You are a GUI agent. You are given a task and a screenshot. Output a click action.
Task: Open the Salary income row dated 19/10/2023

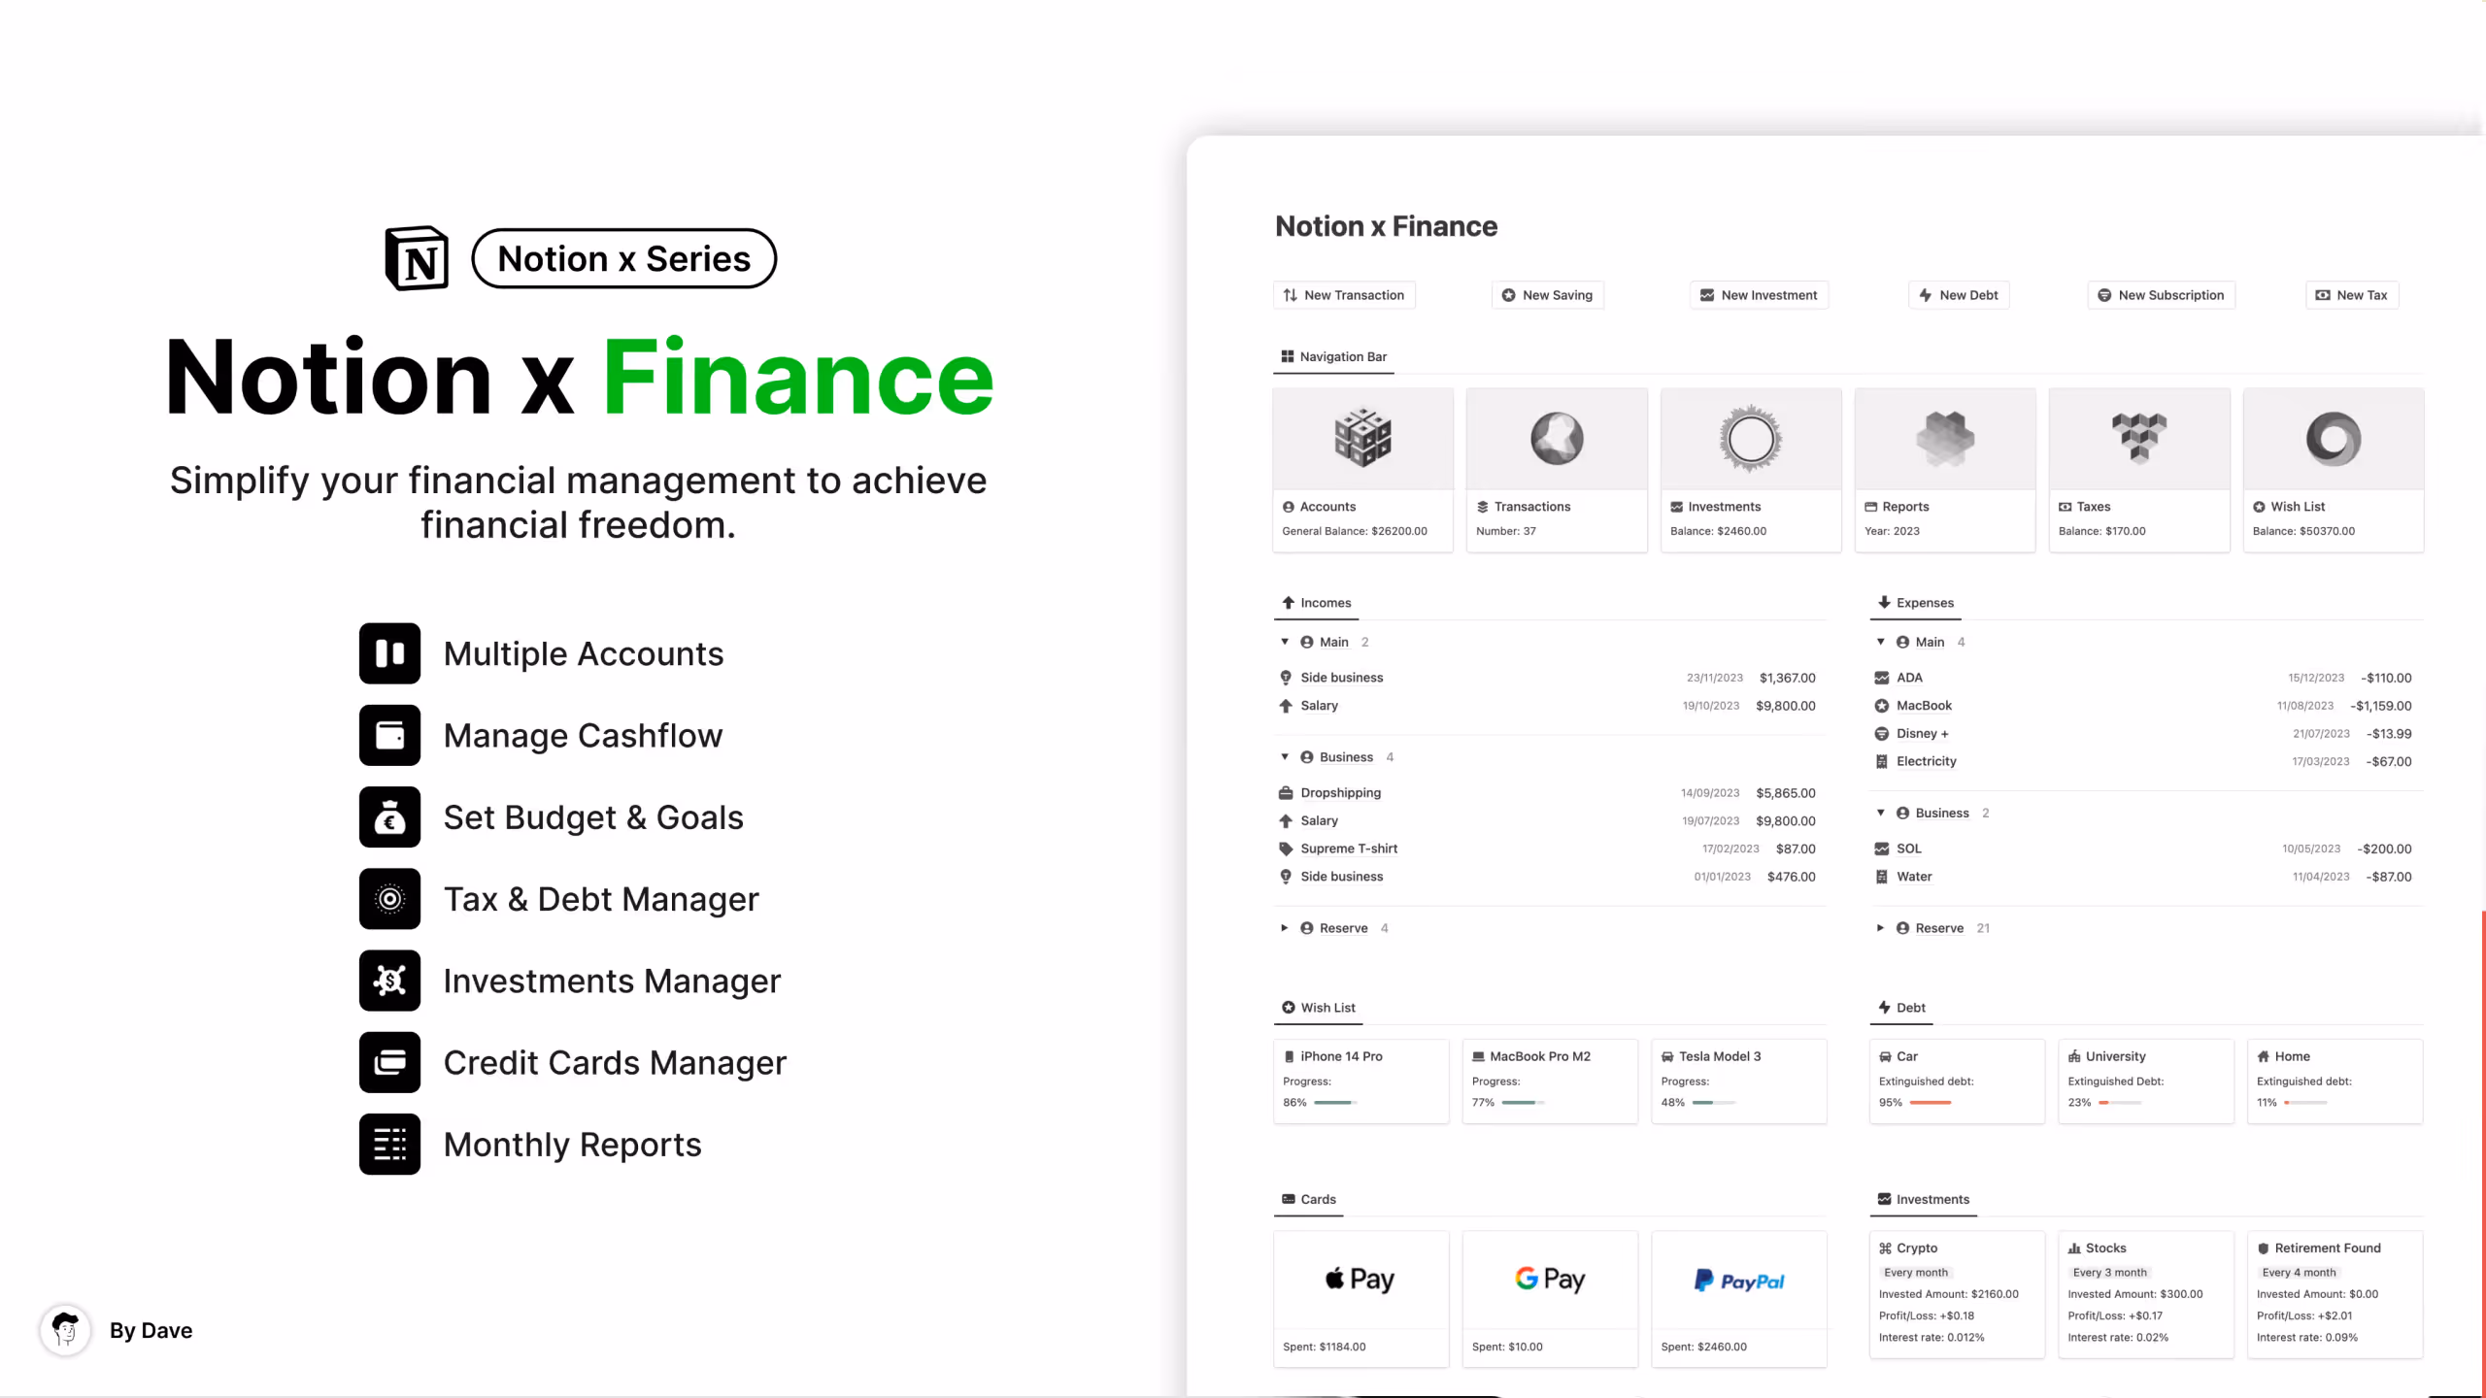point(1550,706)
